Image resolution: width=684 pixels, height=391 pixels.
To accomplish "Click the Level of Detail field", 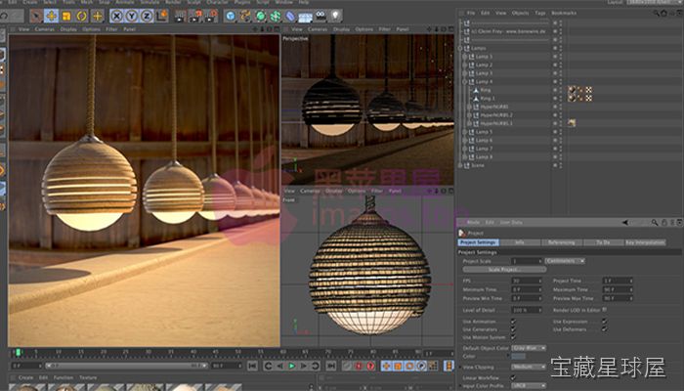I will pos(527,310).
